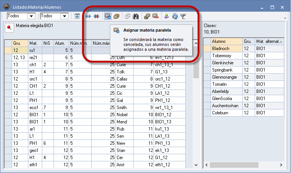Click teacher Cer cell
Screen dimensions: 291x173
point(124,158)
